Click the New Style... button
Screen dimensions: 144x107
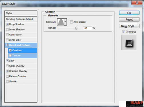[x=129, y=26]
